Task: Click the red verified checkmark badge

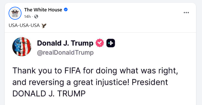Action: (100, 43)
